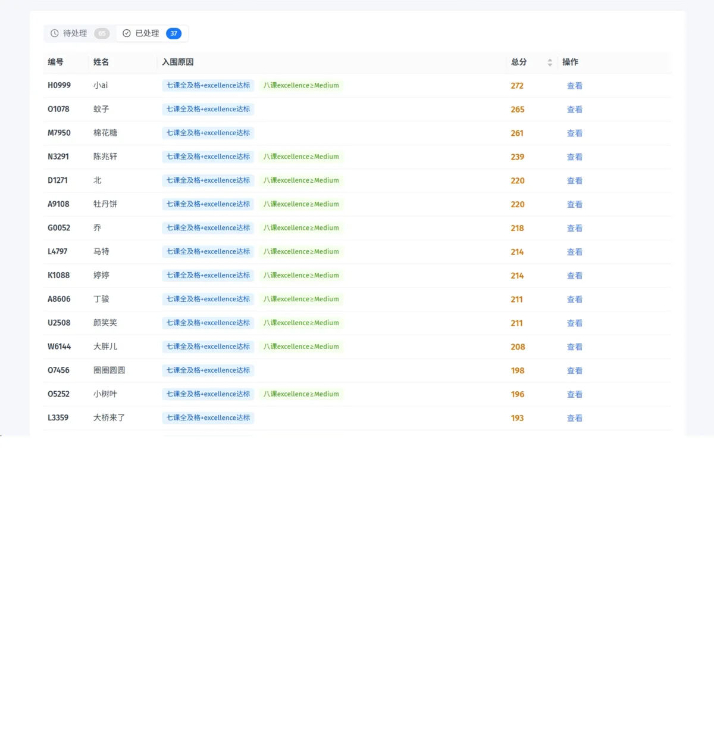Screen dimensions: 714x736
Task: Click 查看 in the 小树叶 row
Action: click(574, 394)
